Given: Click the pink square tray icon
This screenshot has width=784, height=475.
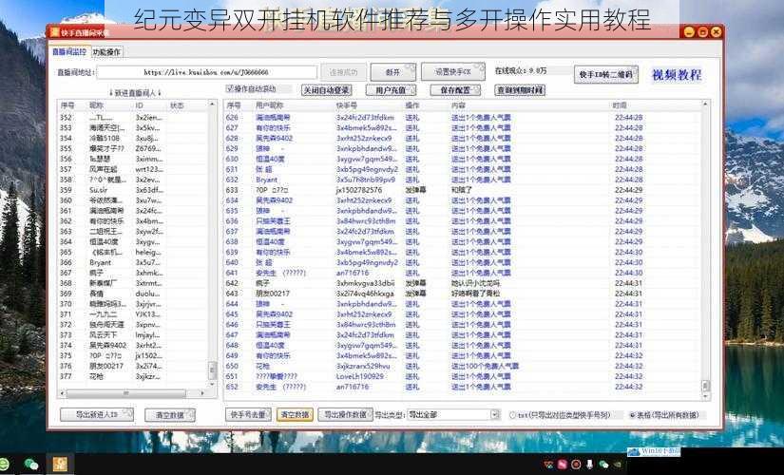Looking at the screenshot, I should [562, 465].
